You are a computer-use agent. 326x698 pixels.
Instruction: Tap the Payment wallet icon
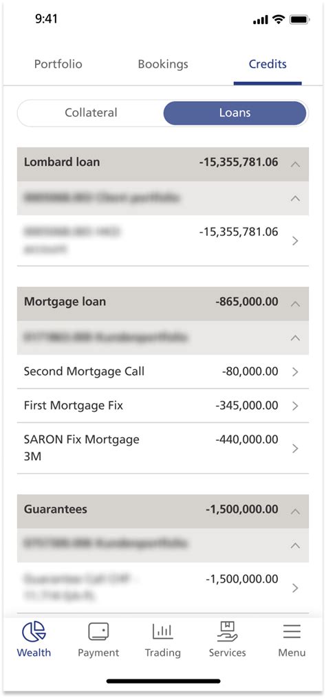tap(98, 632)
